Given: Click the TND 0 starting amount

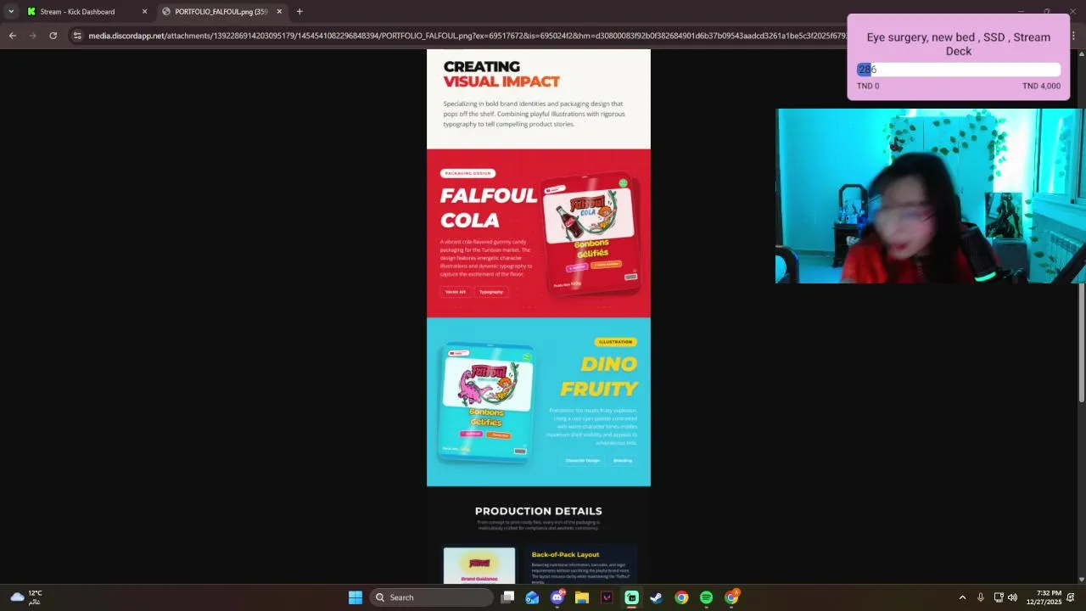Looking at the screenshot, I should click(868, 86).
